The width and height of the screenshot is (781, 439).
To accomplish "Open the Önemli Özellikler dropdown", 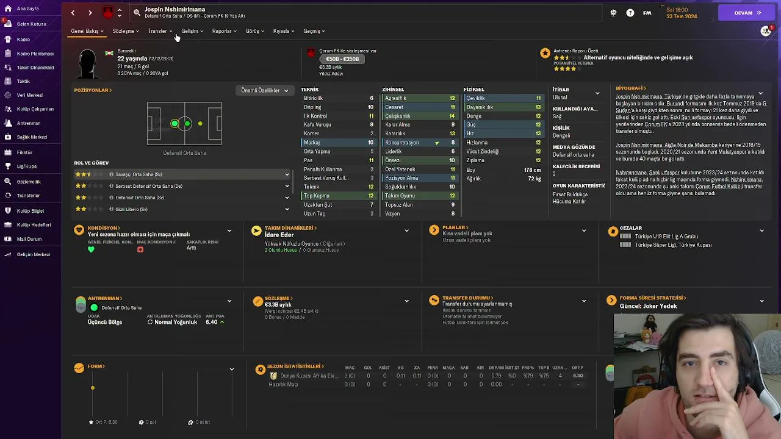I will click(265, 90).
